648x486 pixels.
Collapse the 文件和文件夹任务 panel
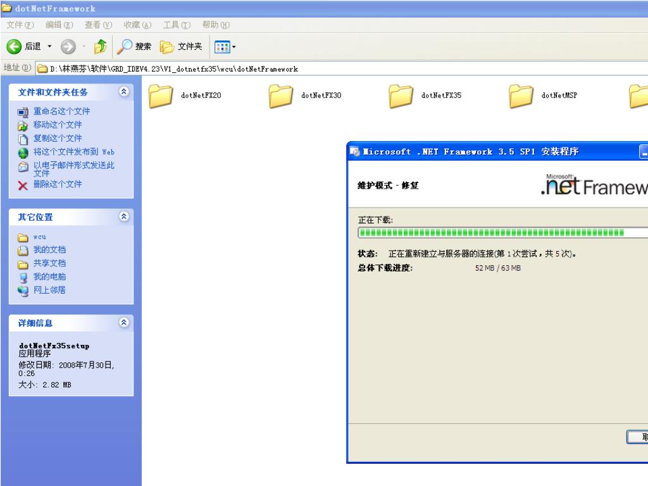click(x=123, y=91)
